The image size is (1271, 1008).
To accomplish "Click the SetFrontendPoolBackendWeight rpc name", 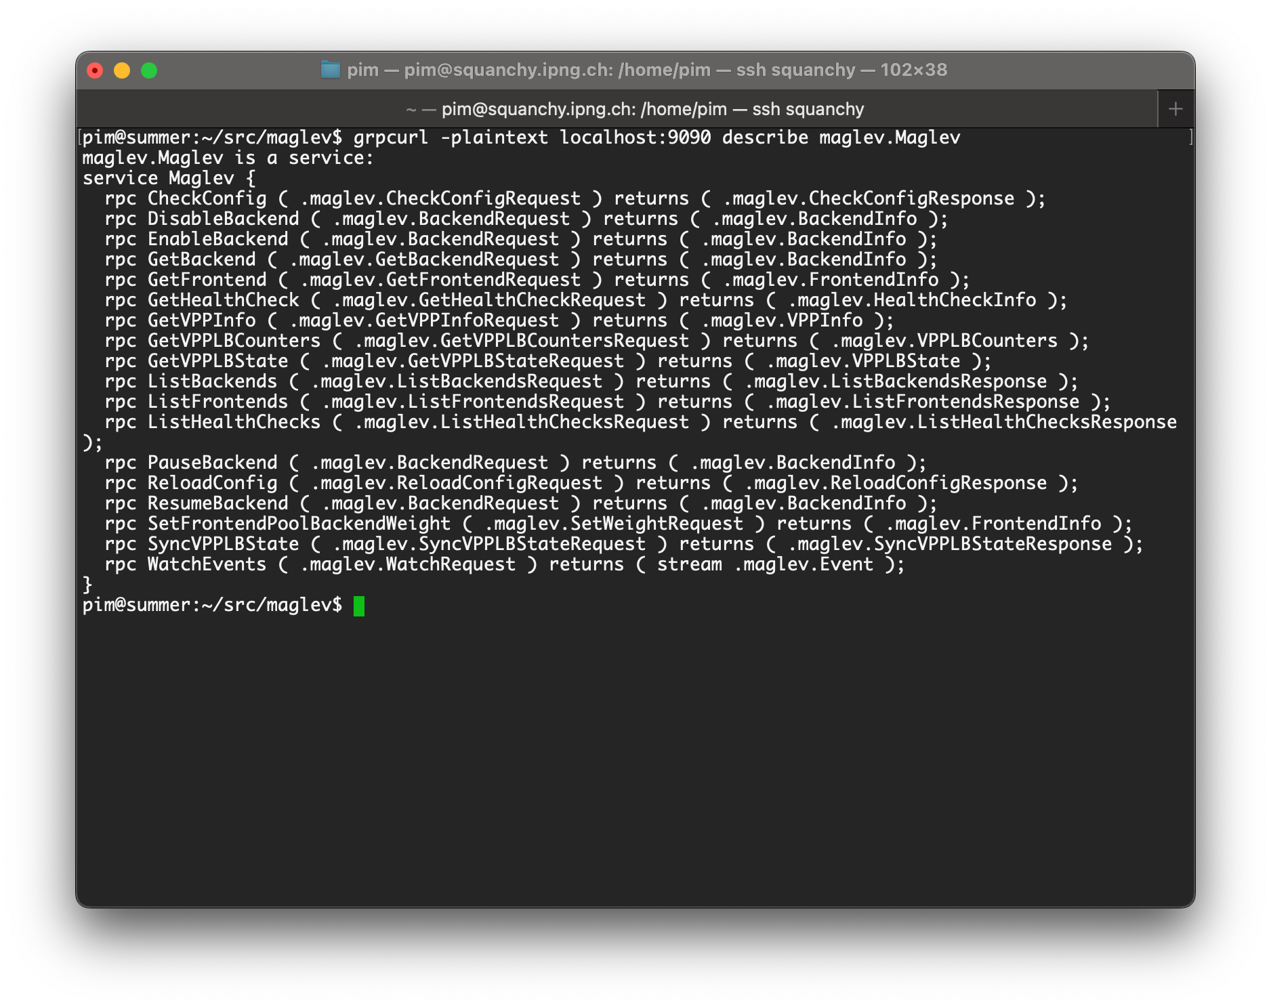I will click(x=299, y=524).
